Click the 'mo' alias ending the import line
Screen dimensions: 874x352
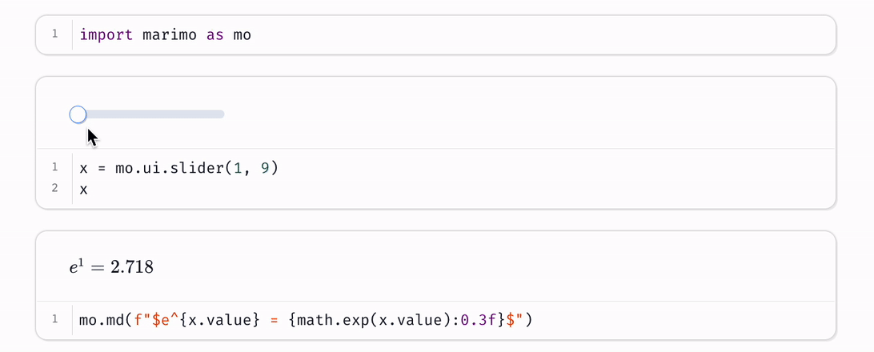tap(242, 34)
